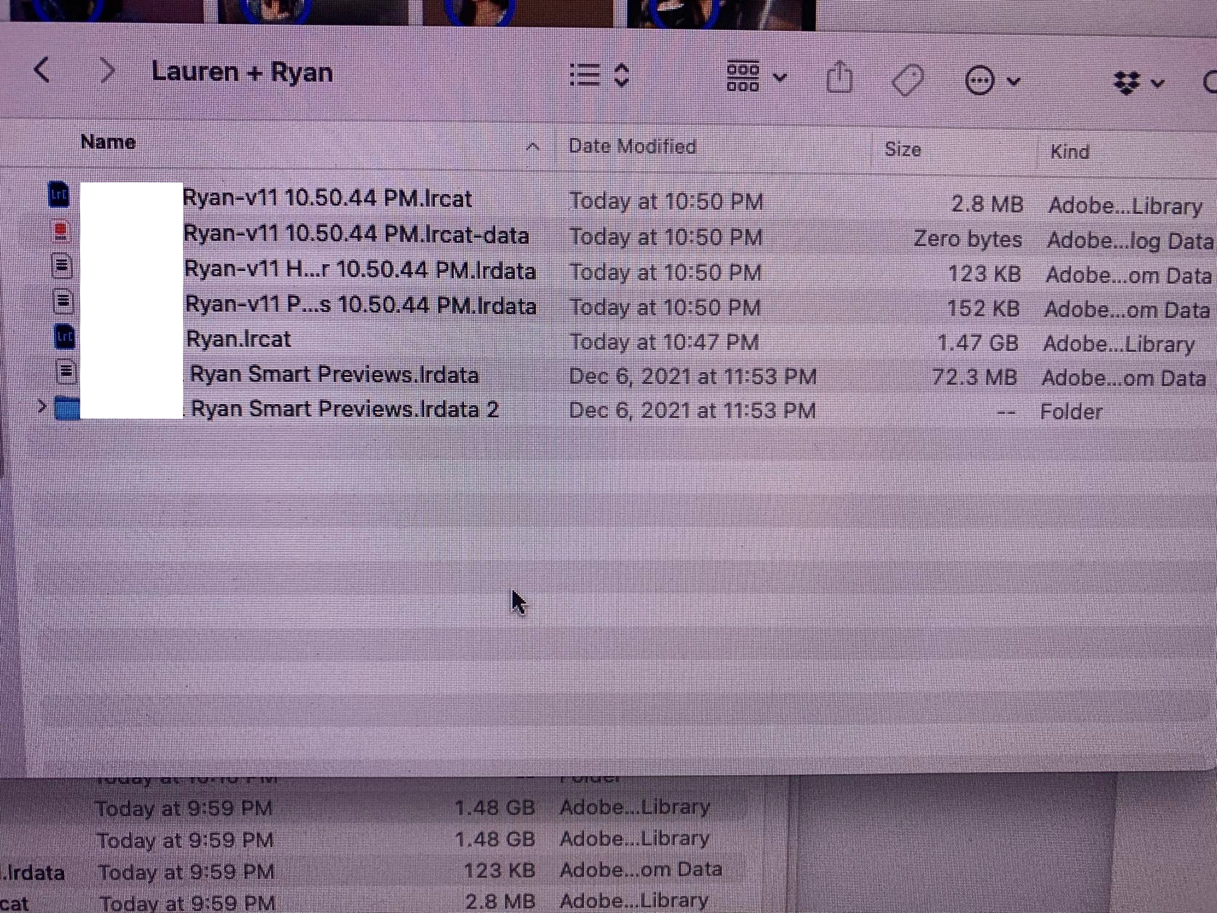The height and width of the screenshot is (913, 1217).
Task: Click the Finder back navigation arrow
Action: (42, 70)
